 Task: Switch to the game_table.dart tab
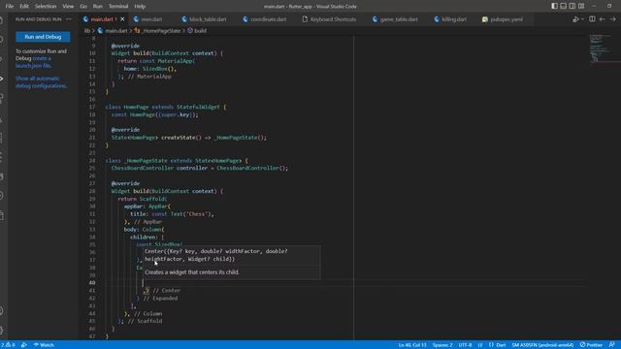395,19
